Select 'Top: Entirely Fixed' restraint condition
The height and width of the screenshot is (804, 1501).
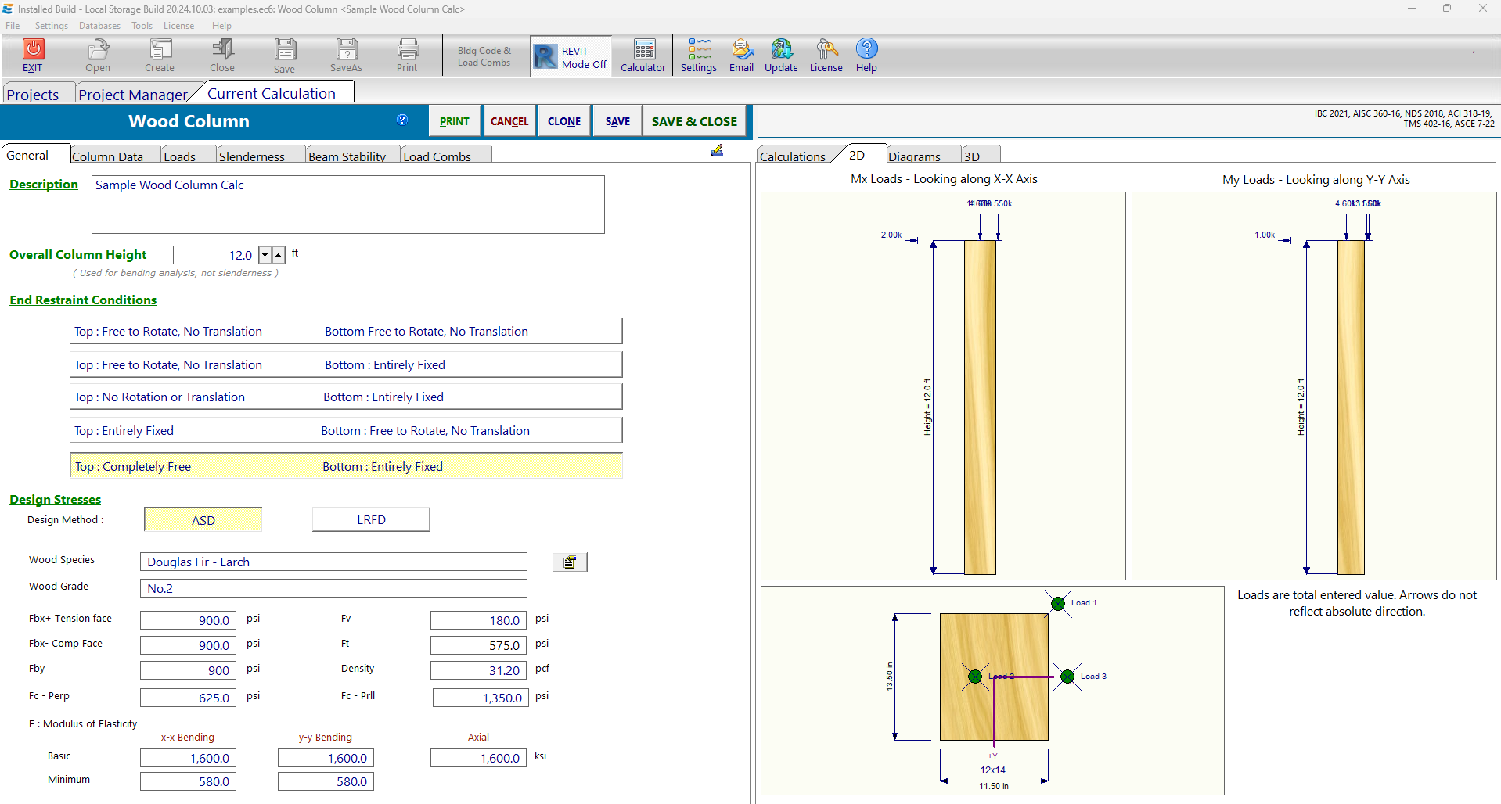click(346, 431)
